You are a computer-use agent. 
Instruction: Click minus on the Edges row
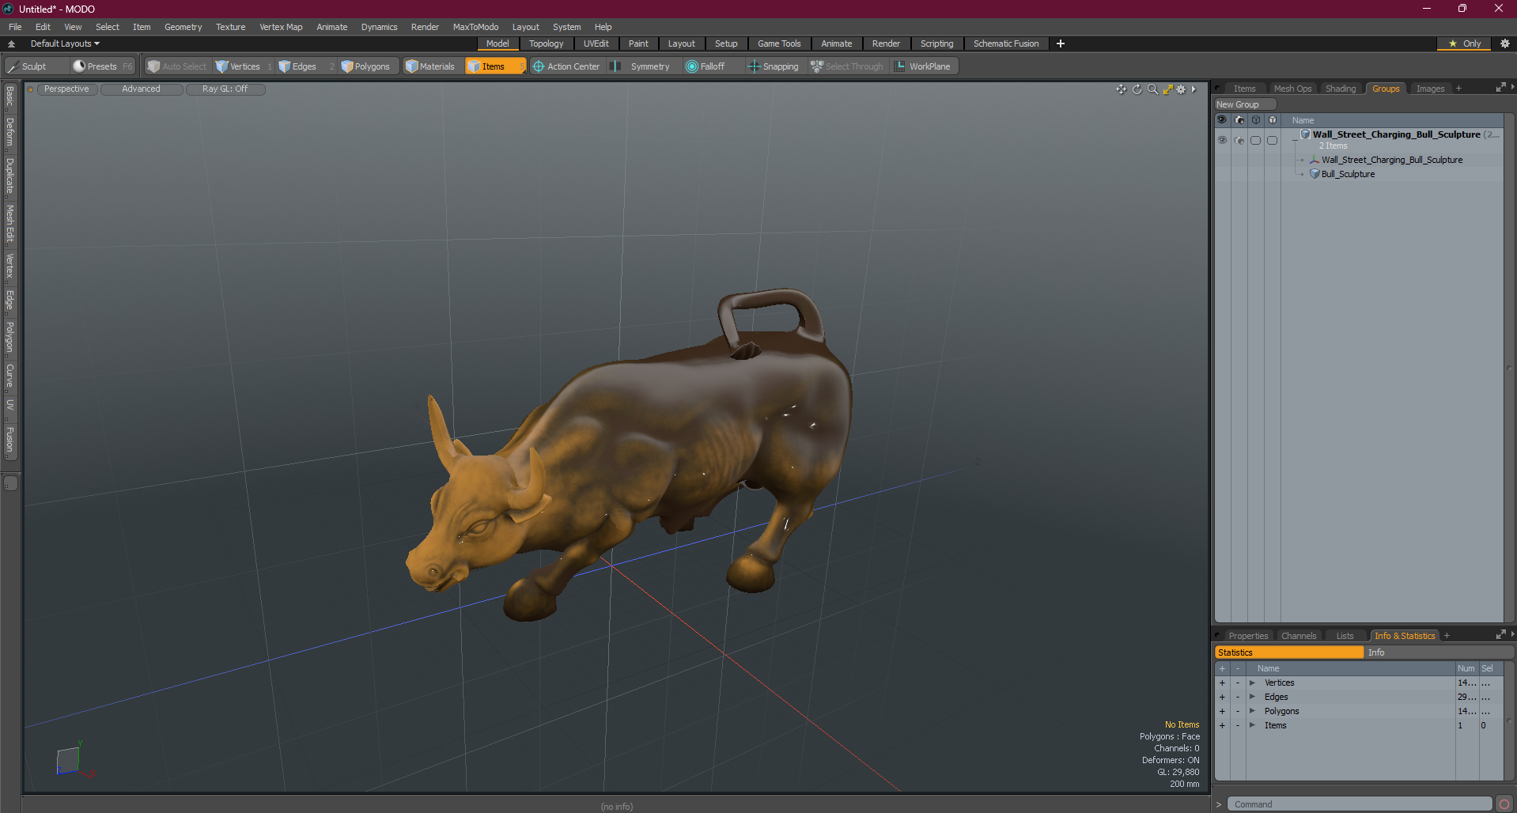click(x=1238, y=697)
